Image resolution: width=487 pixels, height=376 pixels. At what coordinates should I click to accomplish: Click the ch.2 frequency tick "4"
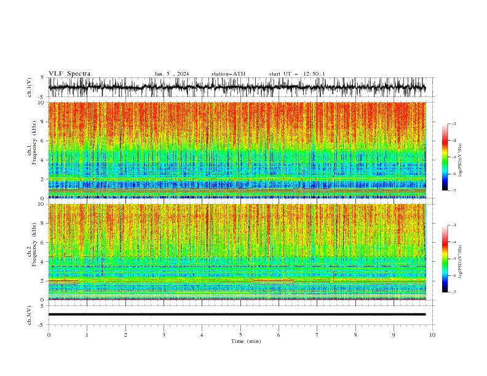tap(43, 262)
